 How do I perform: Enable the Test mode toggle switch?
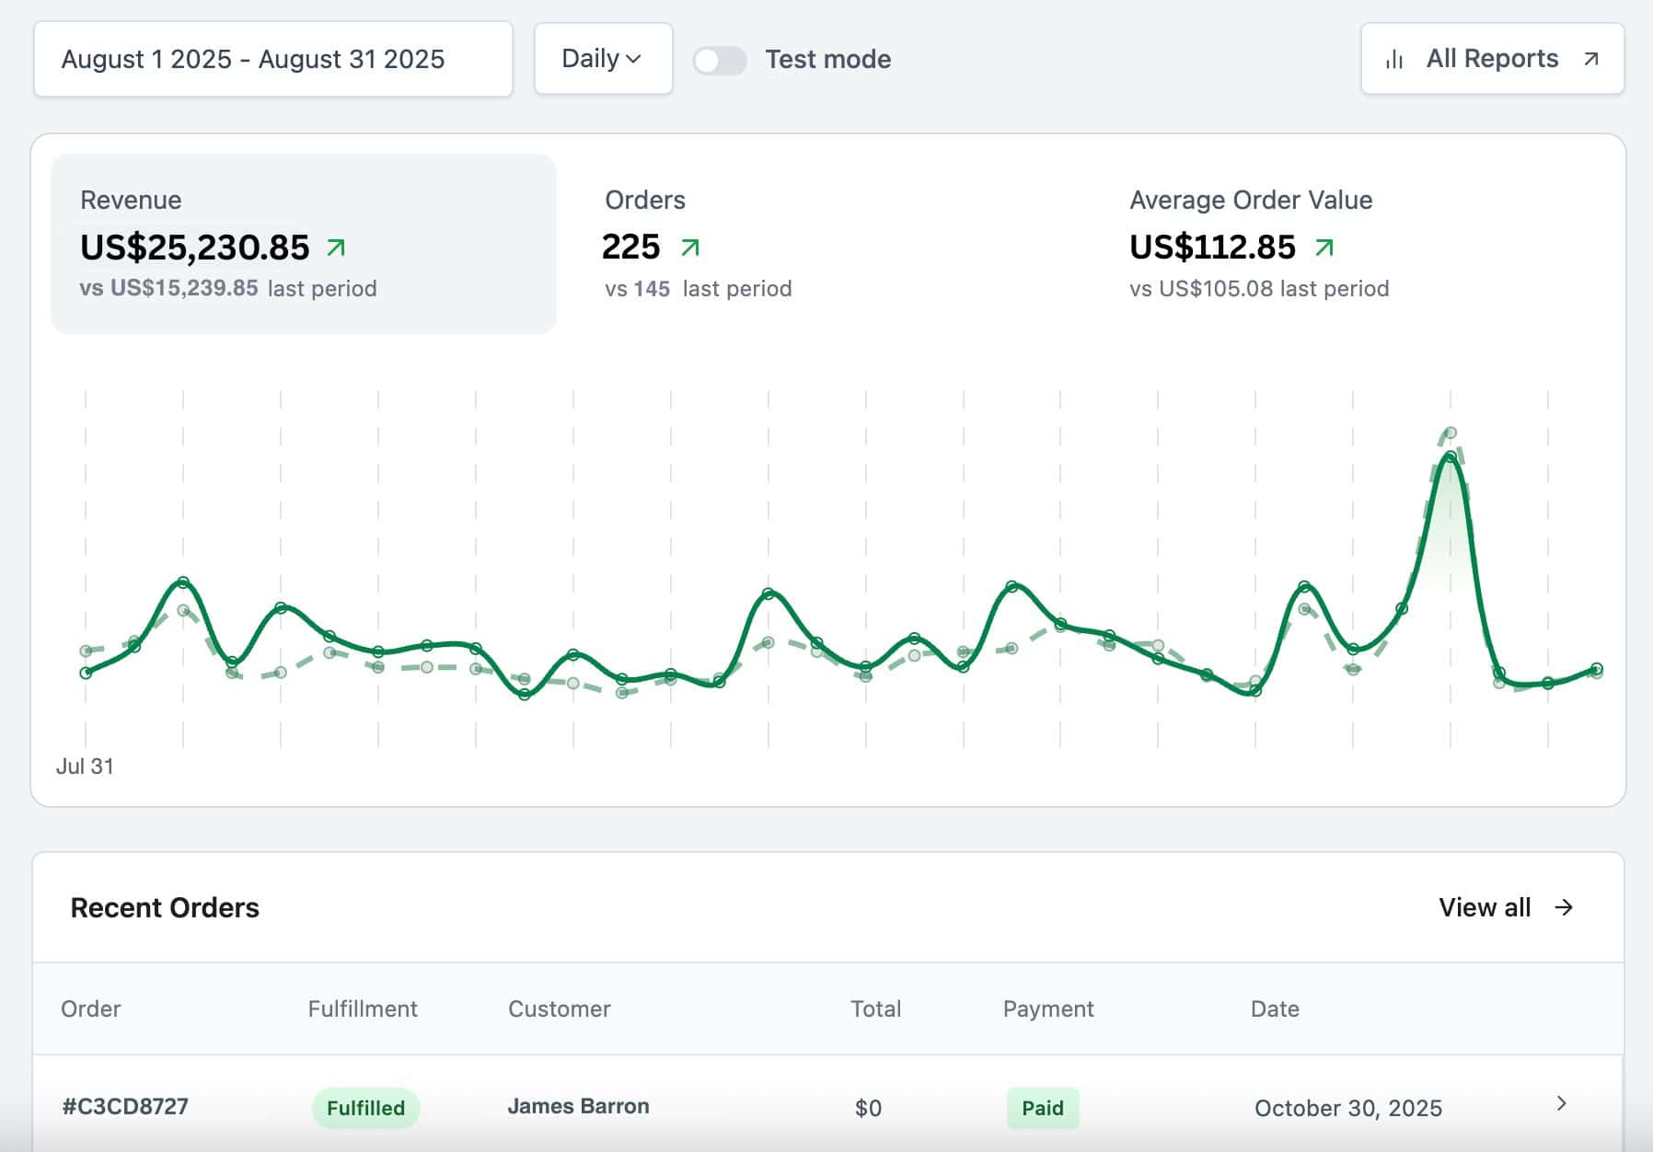click(x=719, y=61)
